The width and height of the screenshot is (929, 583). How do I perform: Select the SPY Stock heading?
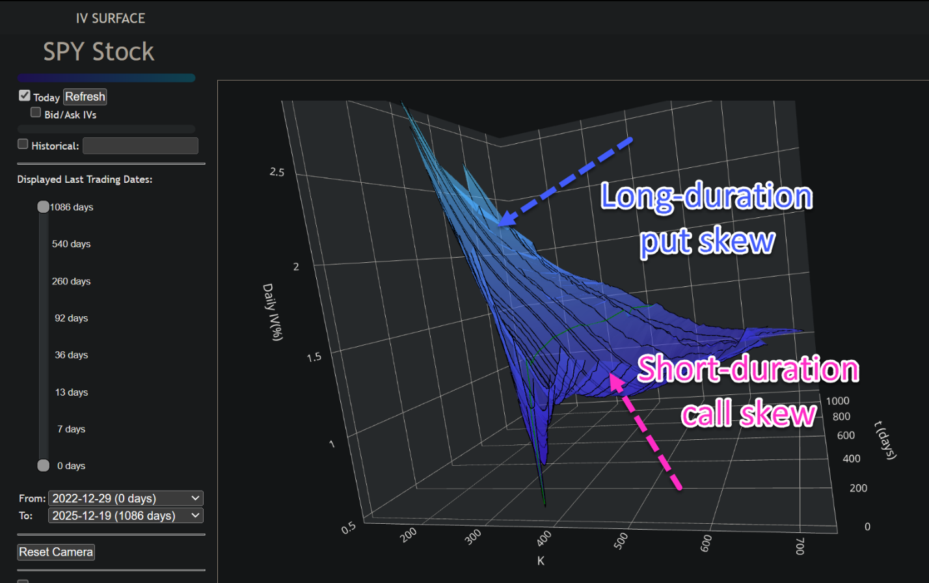[98, 51]
